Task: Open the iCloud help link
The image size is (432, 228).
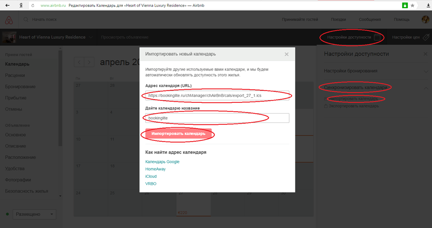Action: pos(151,176)
